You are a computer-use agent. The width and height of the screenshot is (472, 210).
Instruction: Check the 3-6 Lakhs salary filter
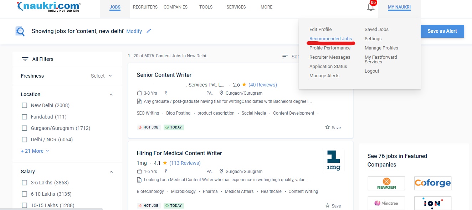[x=25, y=183]
